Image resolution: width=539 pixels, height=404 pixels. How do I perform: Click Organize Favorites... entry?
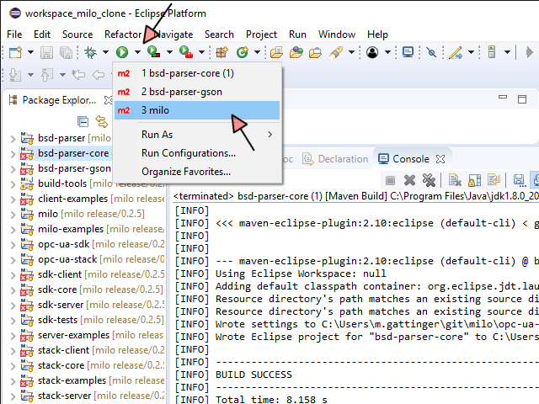click(x=185, y=172)
